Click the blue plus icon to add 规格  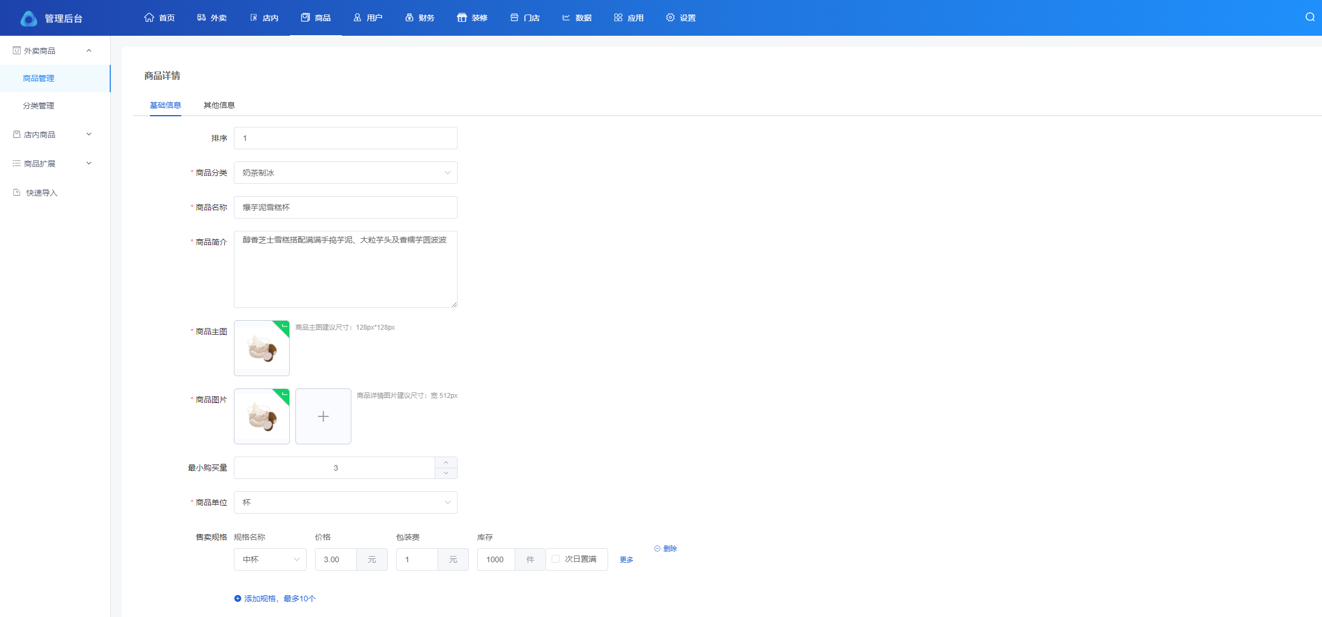pos(238,599)
